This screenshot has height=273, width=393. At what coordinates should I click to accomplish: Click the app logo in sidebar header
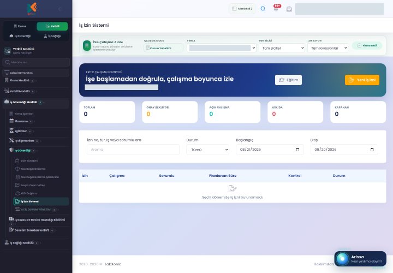point(32,9)
